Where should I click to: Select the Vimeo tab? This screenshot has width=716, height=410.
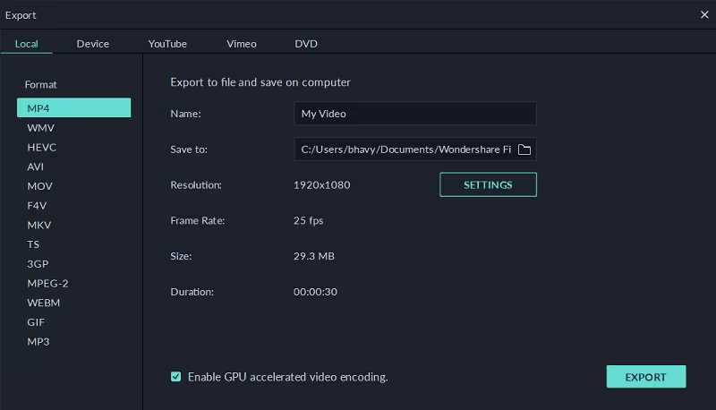pos(242,44)
